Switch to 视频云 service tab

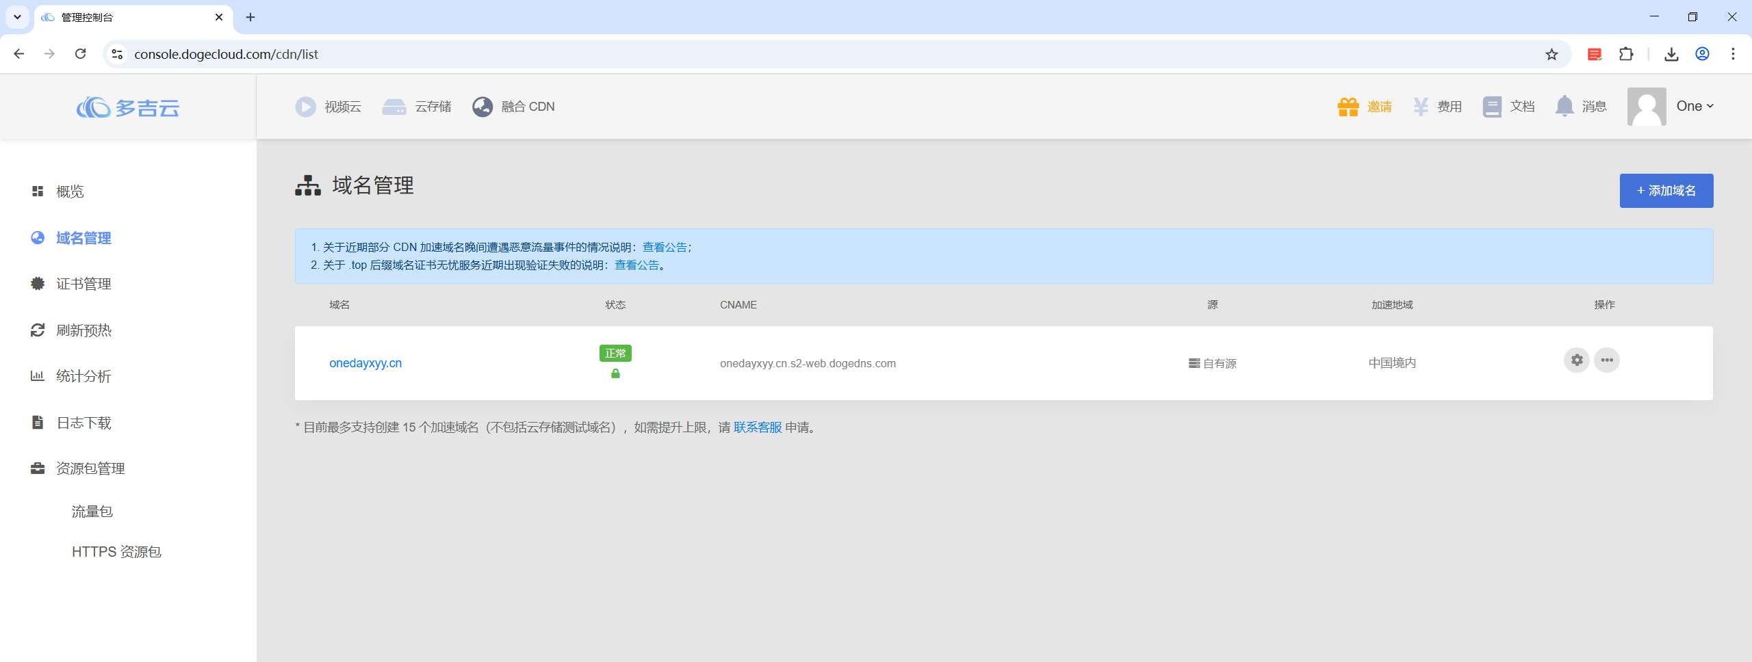click(328, 107)
